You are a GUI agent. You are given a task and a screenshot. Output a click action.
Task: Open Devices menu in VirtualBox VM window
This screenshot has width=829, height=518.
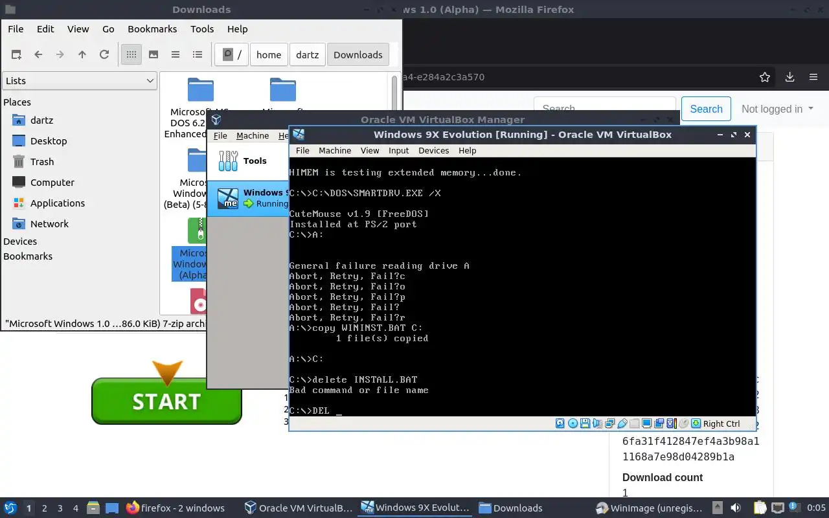[x=434, y=150]
